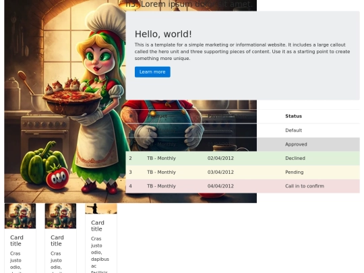
Task: Click TB - Monthly in row 3
Action: coord(161,173)
